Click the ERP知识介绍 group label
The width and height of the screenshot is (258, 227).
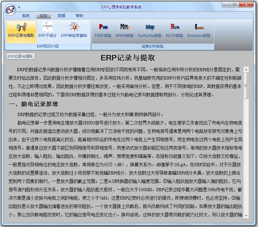coord(48,46)
